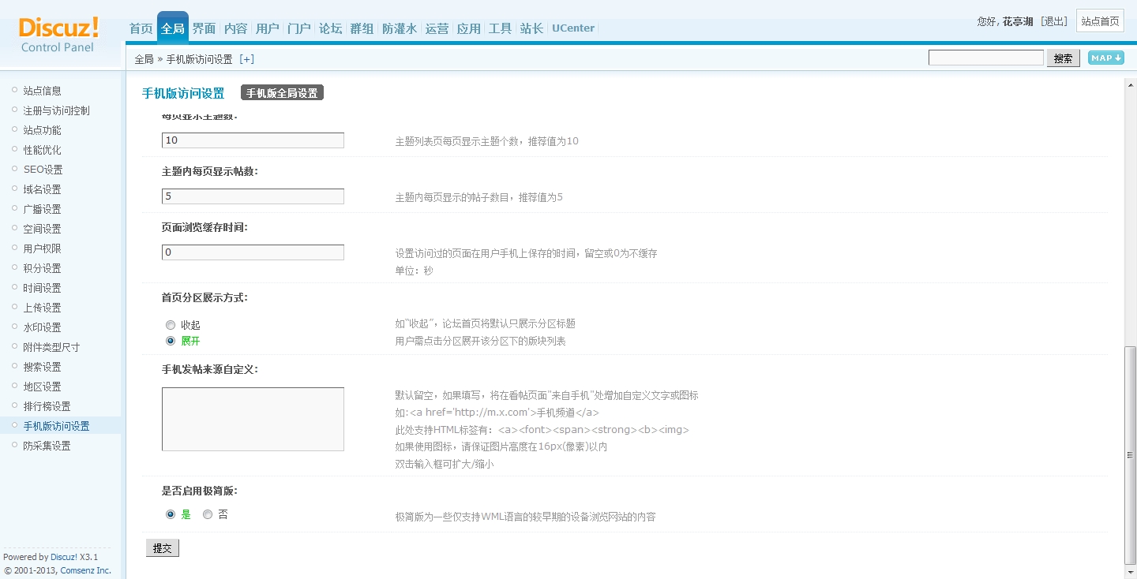Select 否 for 是否启用极简版
Viewport: 1137px width, 579px height.
[x=208, y=514]
